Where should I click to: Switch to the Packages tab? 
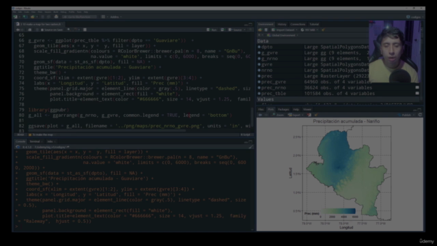[283, 109]
